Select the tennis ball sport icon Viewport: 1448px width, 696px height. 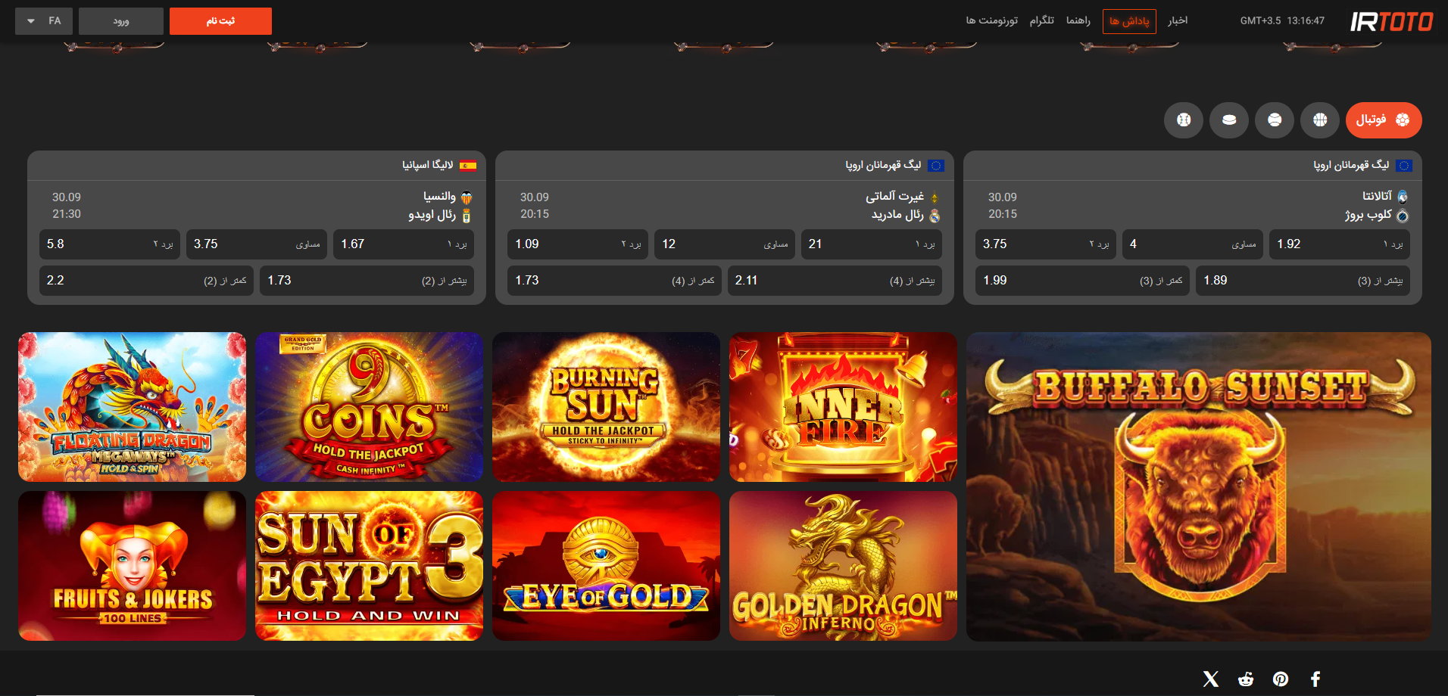tap(1275, 120)
